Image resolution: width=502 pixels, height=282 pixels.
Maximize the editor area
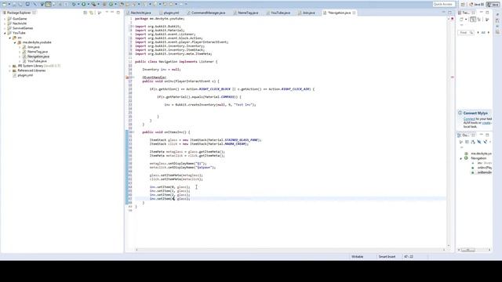[x=449, y=13]
